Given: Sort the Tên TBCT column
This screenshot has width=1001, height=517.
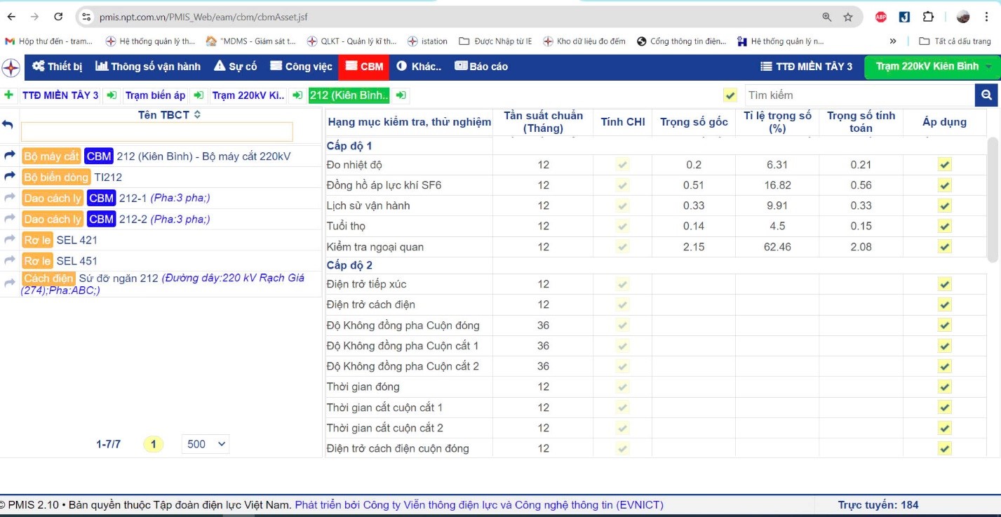Looking at the screenshot, I should click(x=197, y=114).
